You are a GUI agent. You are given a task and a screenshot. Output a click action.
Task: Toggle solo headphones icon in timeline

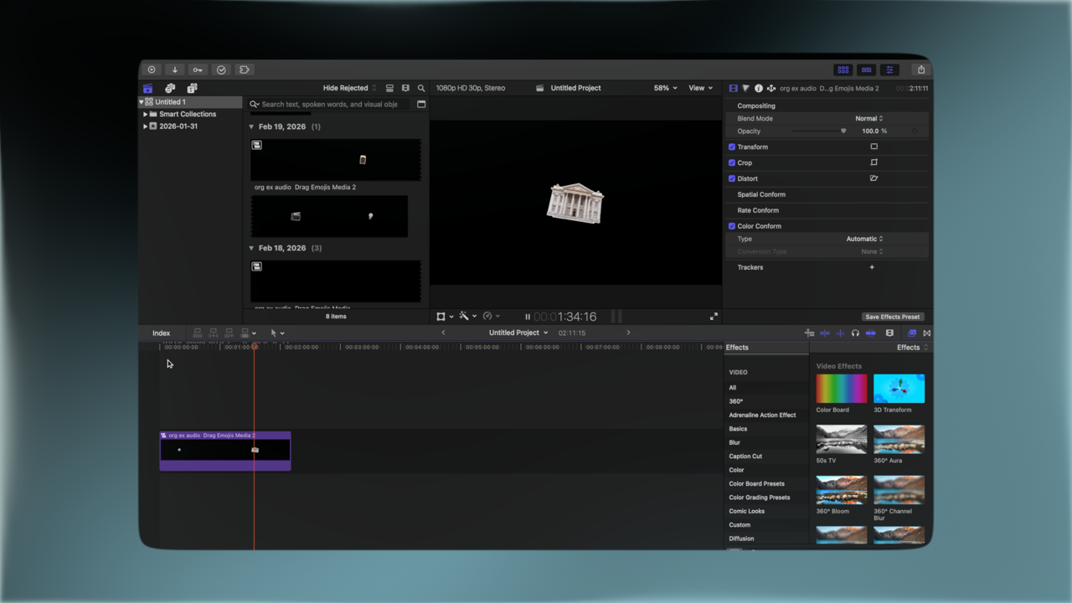855,333
